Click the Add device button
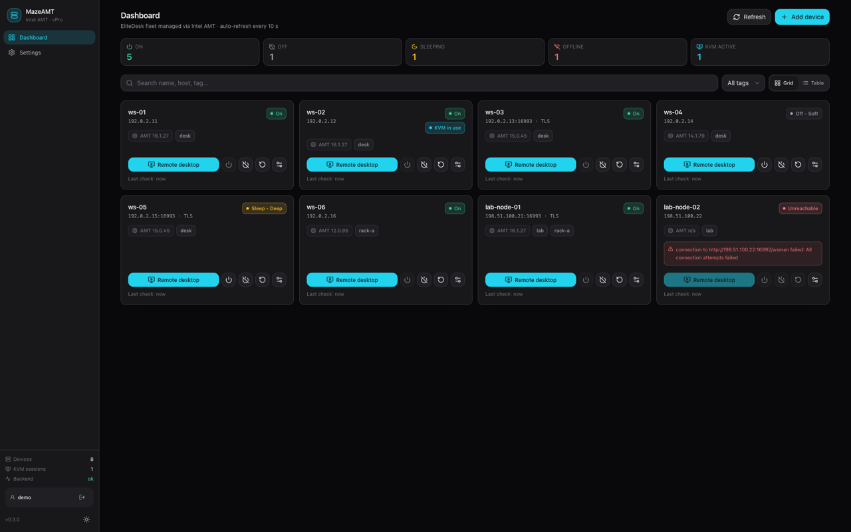Screen dimensions: 851x532 coord(802,17)
